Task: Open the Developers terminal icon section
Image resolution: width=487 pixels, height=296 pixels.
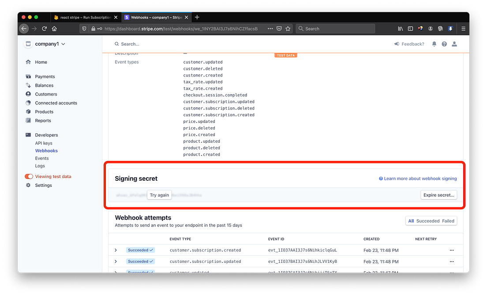Action: pyautogui.click(x=28, y=135)
